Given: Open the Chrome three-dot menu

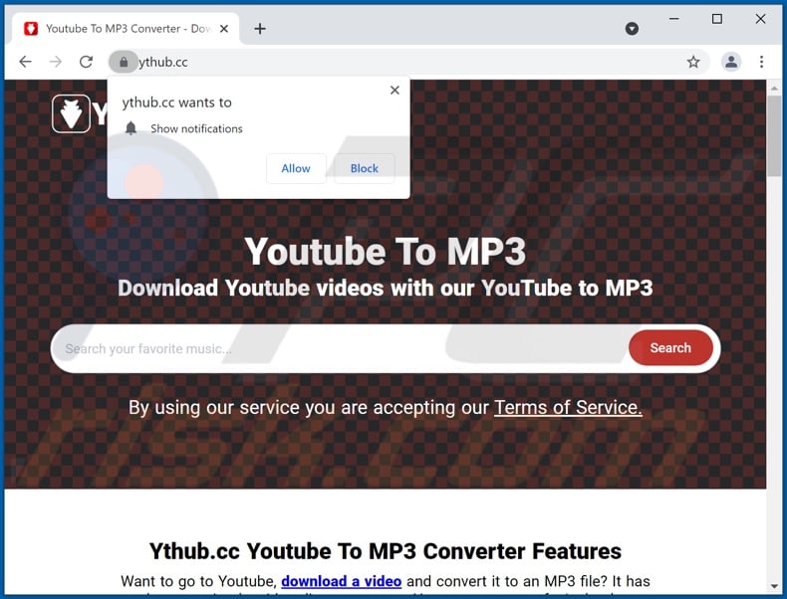Looking at the screenshot, I should point(761,62).
